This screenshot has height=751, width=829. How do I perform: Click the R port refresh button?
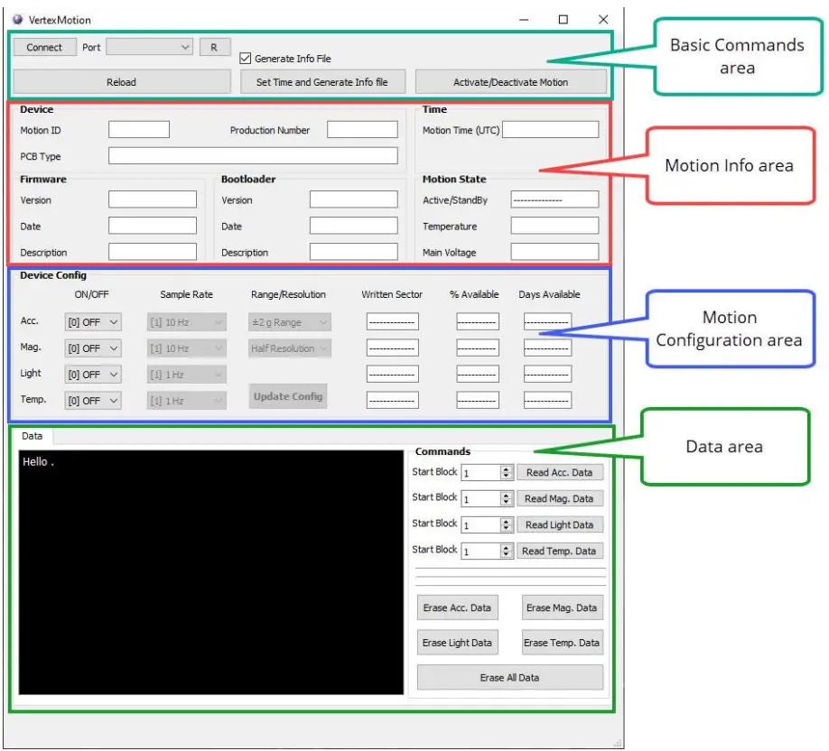(214, 46)
